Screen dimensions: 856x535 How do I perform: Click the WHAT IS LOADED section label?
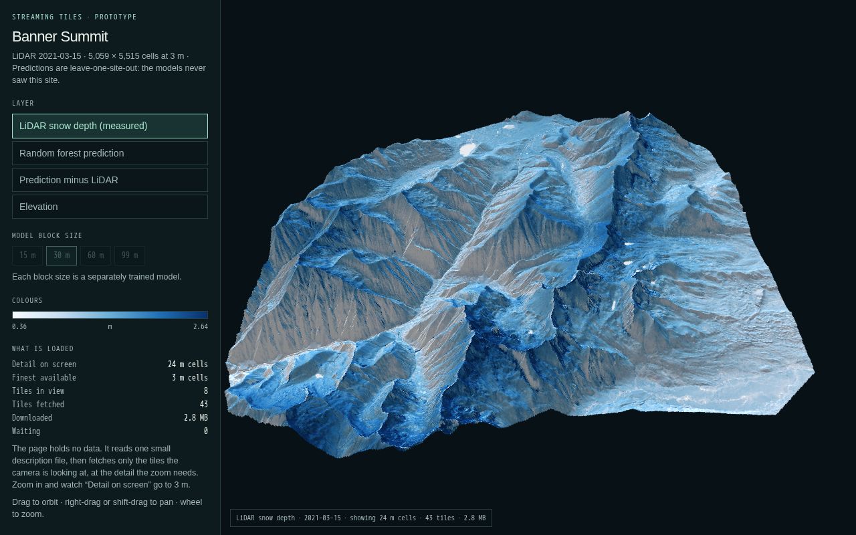click(x=43, y=348)
